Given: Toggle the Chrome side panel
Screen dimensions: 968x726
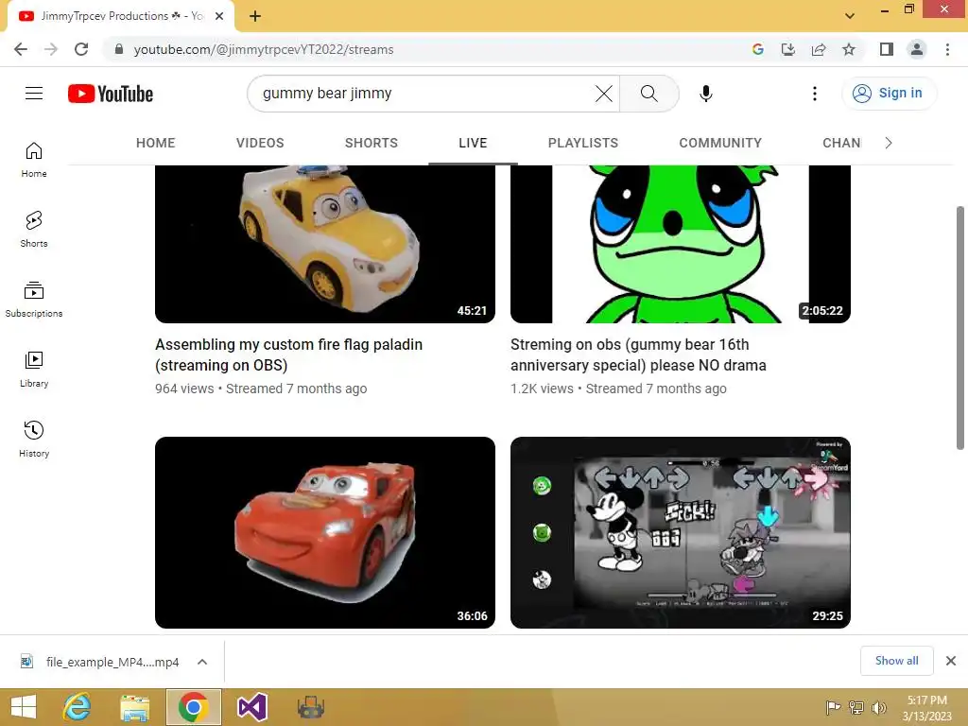Looking at the screenshot, I should (887, 49).
